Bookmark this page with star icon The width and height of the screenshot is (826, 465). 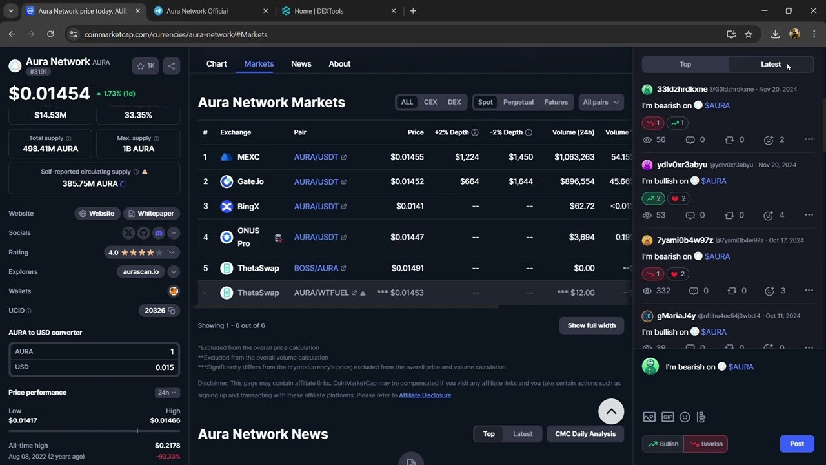(x=749, y=34)
